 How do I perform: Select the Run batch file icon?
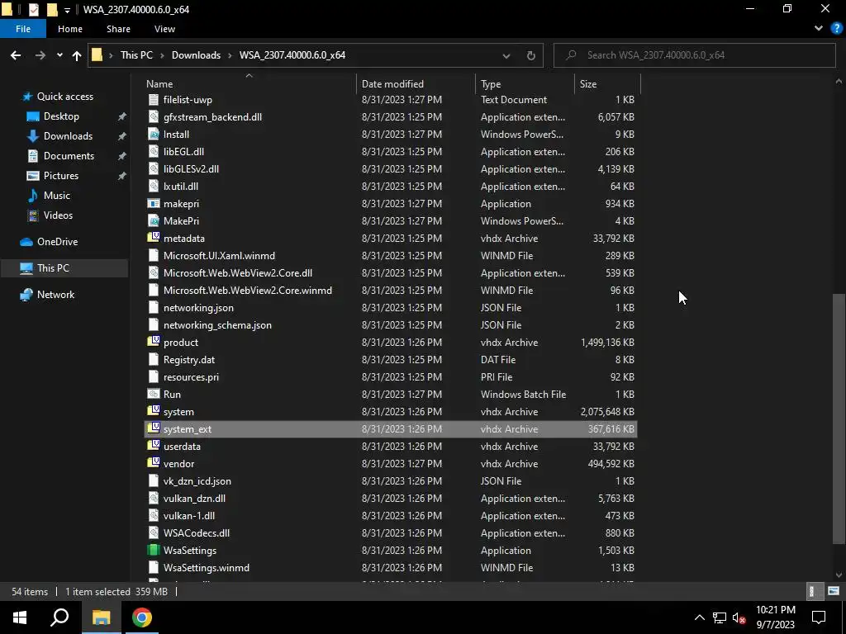click(x=154, y=394)
